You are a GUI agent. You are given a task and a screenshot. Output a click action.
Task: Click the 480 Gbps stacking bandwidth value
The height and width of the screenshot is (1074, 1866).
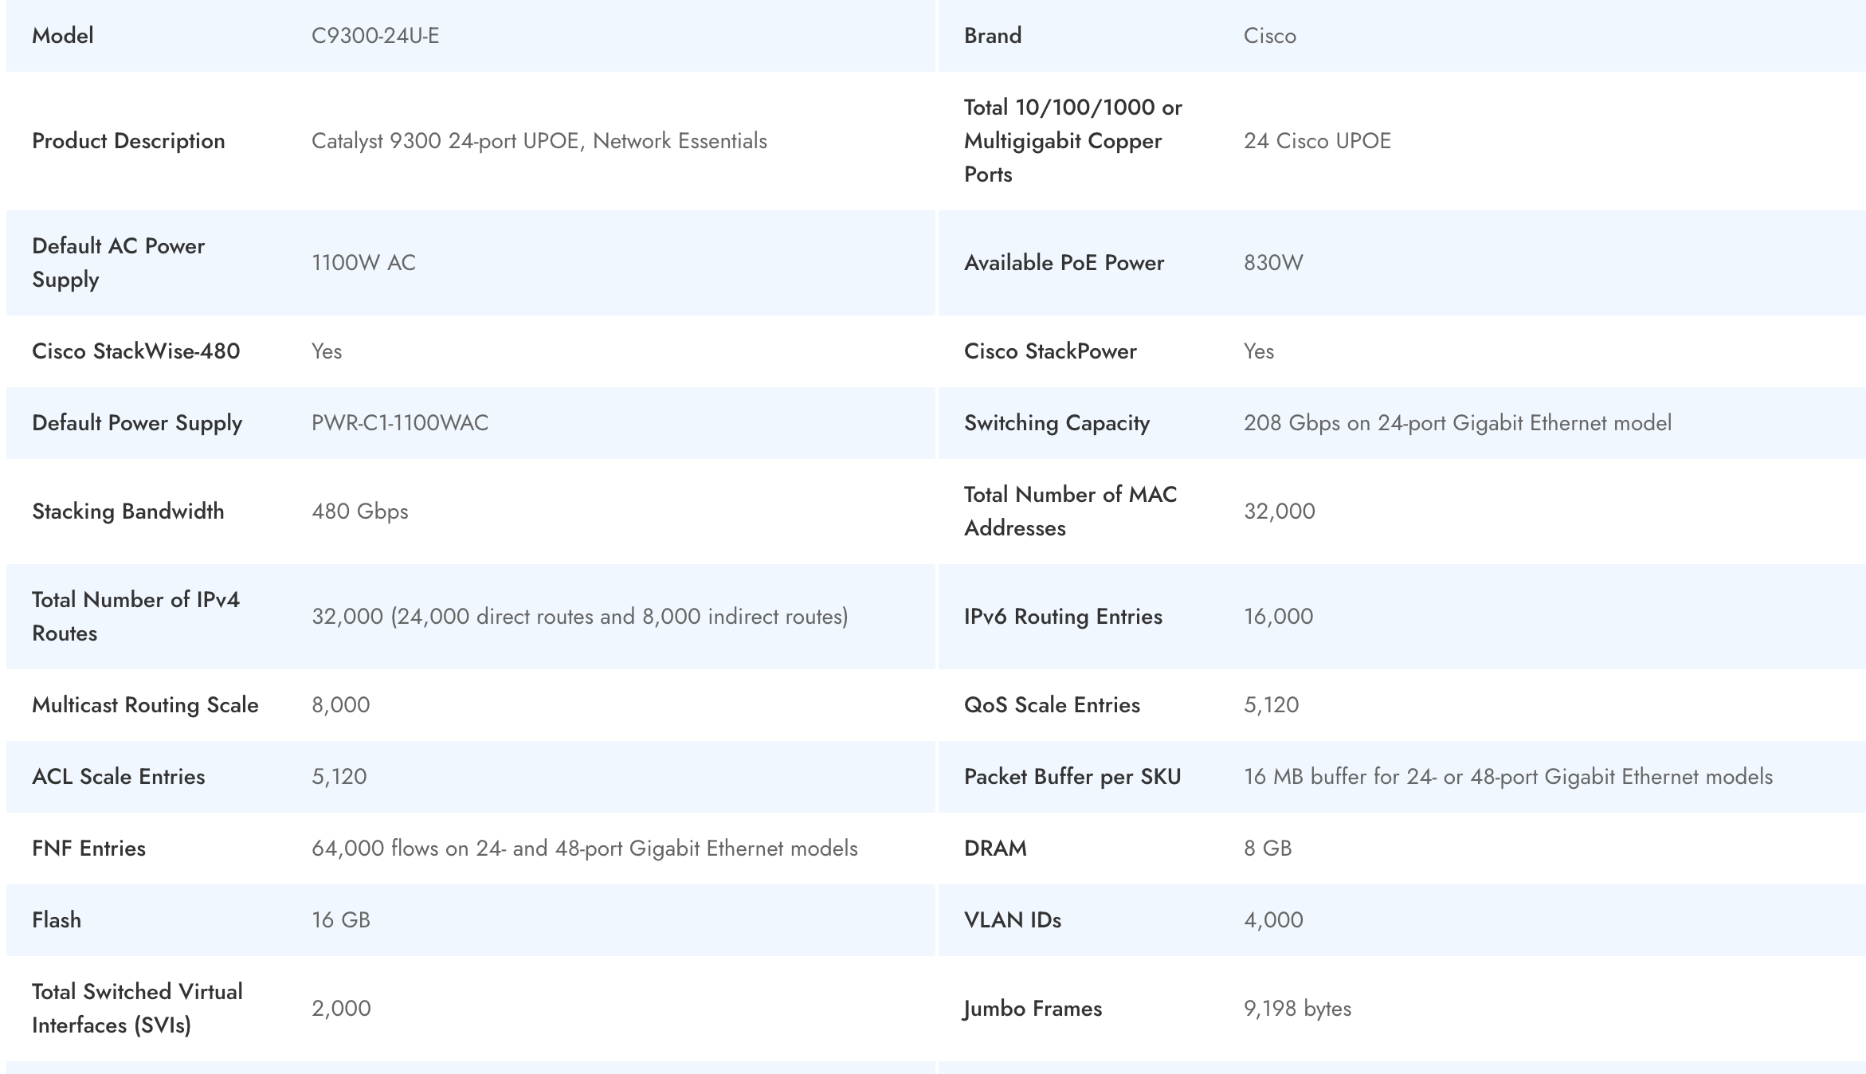pos(359,512)
